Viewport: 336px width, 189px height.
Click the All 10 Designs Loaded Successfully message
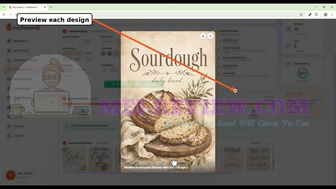(89, 126)
